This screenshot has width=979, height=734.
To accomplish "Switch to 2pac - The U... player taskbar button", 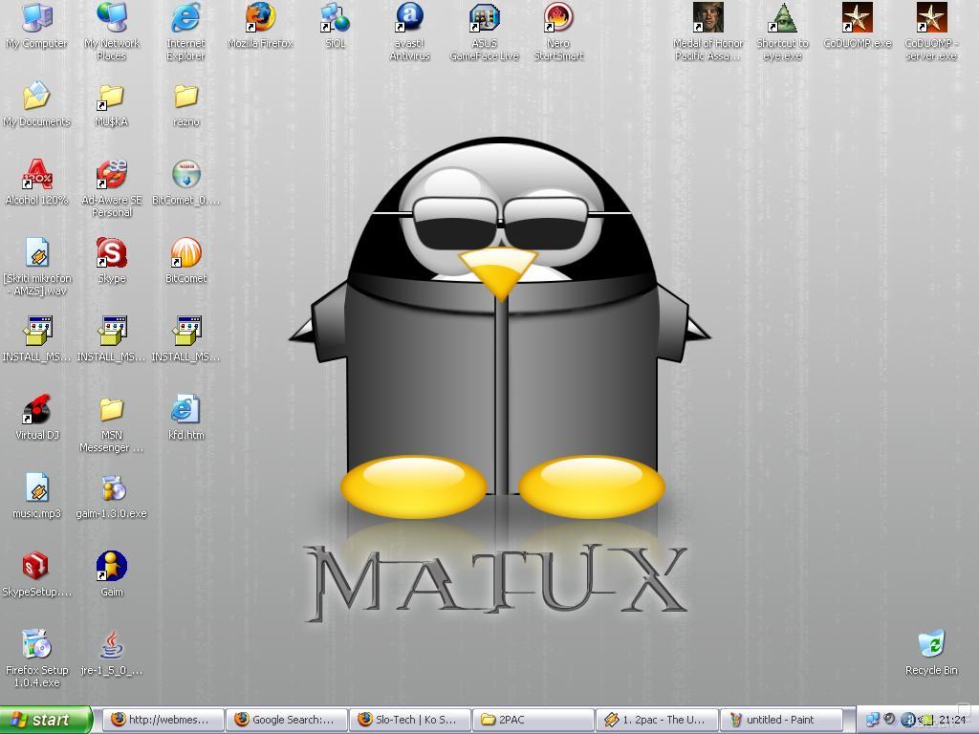I will click(x=657, y=720).
